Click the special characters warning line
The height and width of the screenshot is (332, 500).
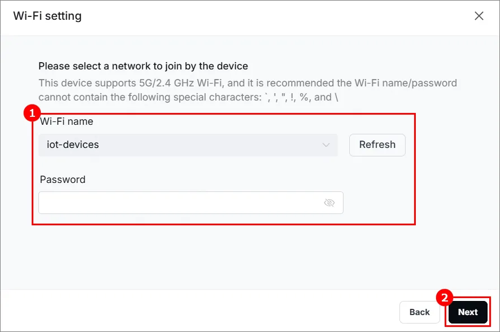(x=188, y=97)
